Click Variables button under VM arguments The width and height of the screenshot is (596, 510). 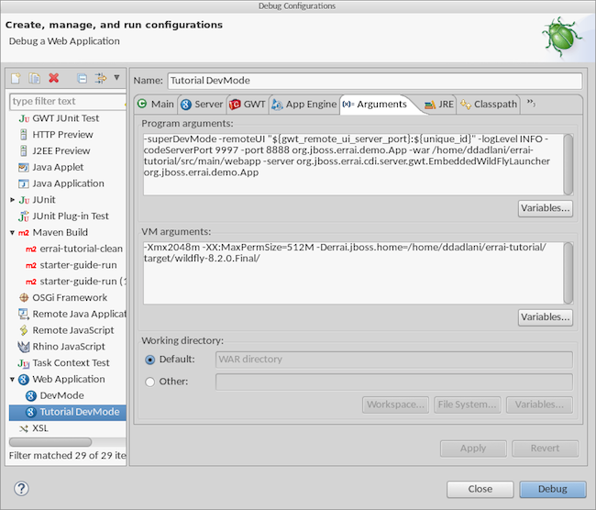tap(545, 317)
